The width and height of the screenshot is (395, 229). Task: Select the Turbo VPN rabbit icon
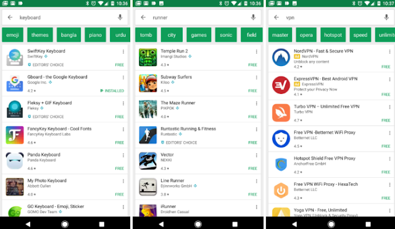281,113
